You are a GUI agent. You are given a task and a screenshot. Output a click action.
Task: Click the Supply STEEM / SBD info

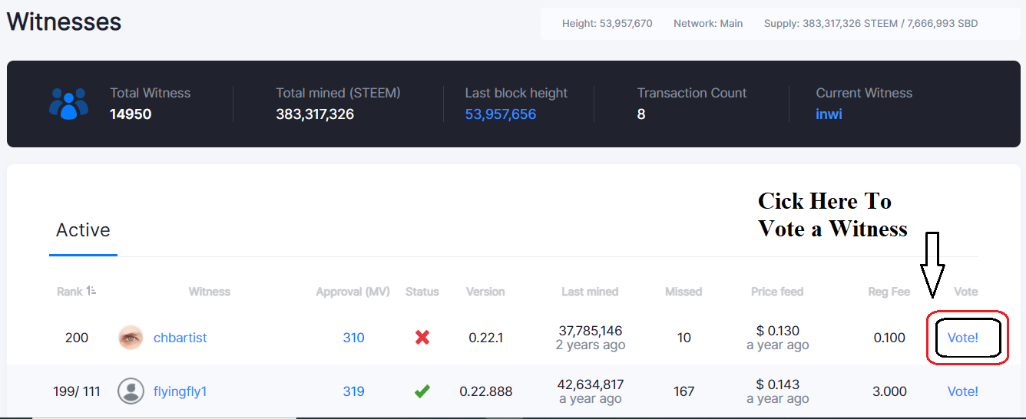tap(871, 24)
